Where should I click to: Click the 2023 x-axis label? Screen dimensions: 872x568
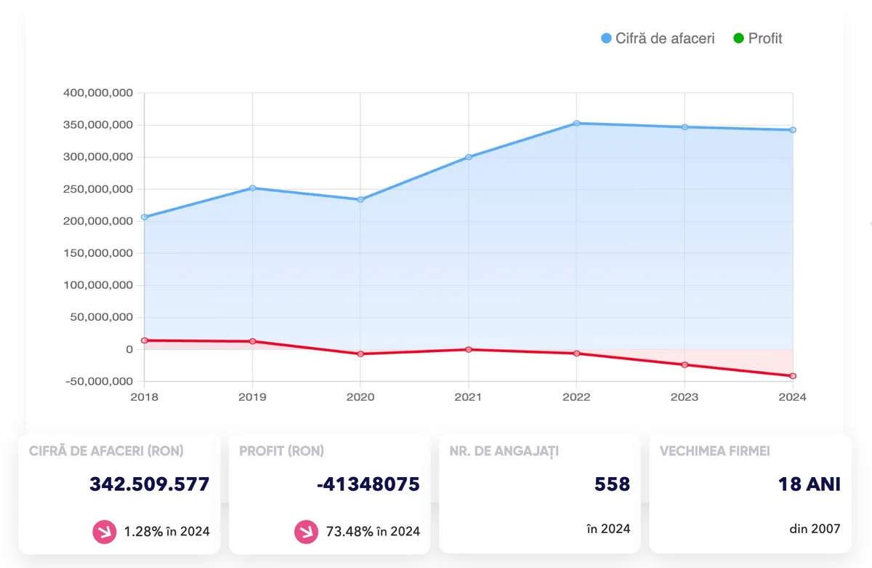tap(685, 397)
